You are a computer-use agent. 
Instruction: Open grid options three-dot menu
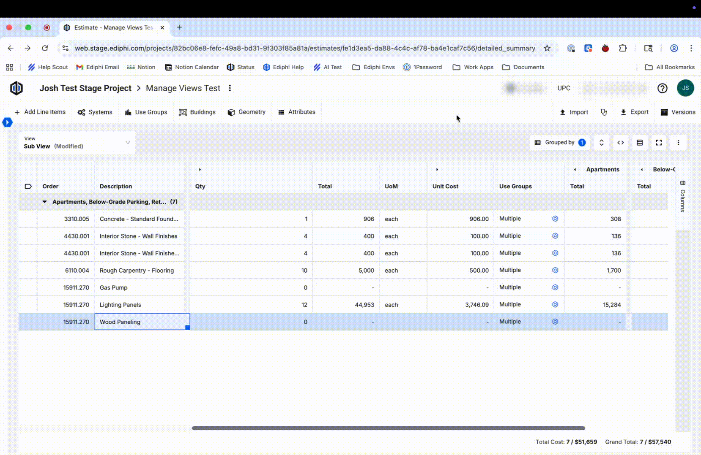(x=678, y=143)
